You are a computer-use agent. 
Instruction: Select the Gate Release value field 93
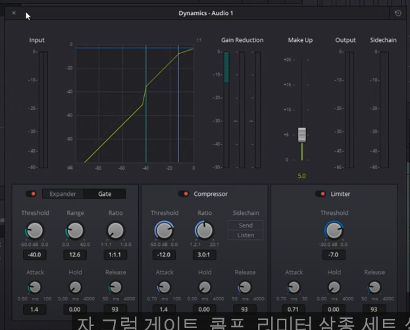click(115, 310)
